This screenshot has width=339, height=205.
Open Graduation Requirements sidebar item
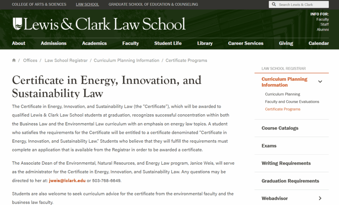[290, 181]
